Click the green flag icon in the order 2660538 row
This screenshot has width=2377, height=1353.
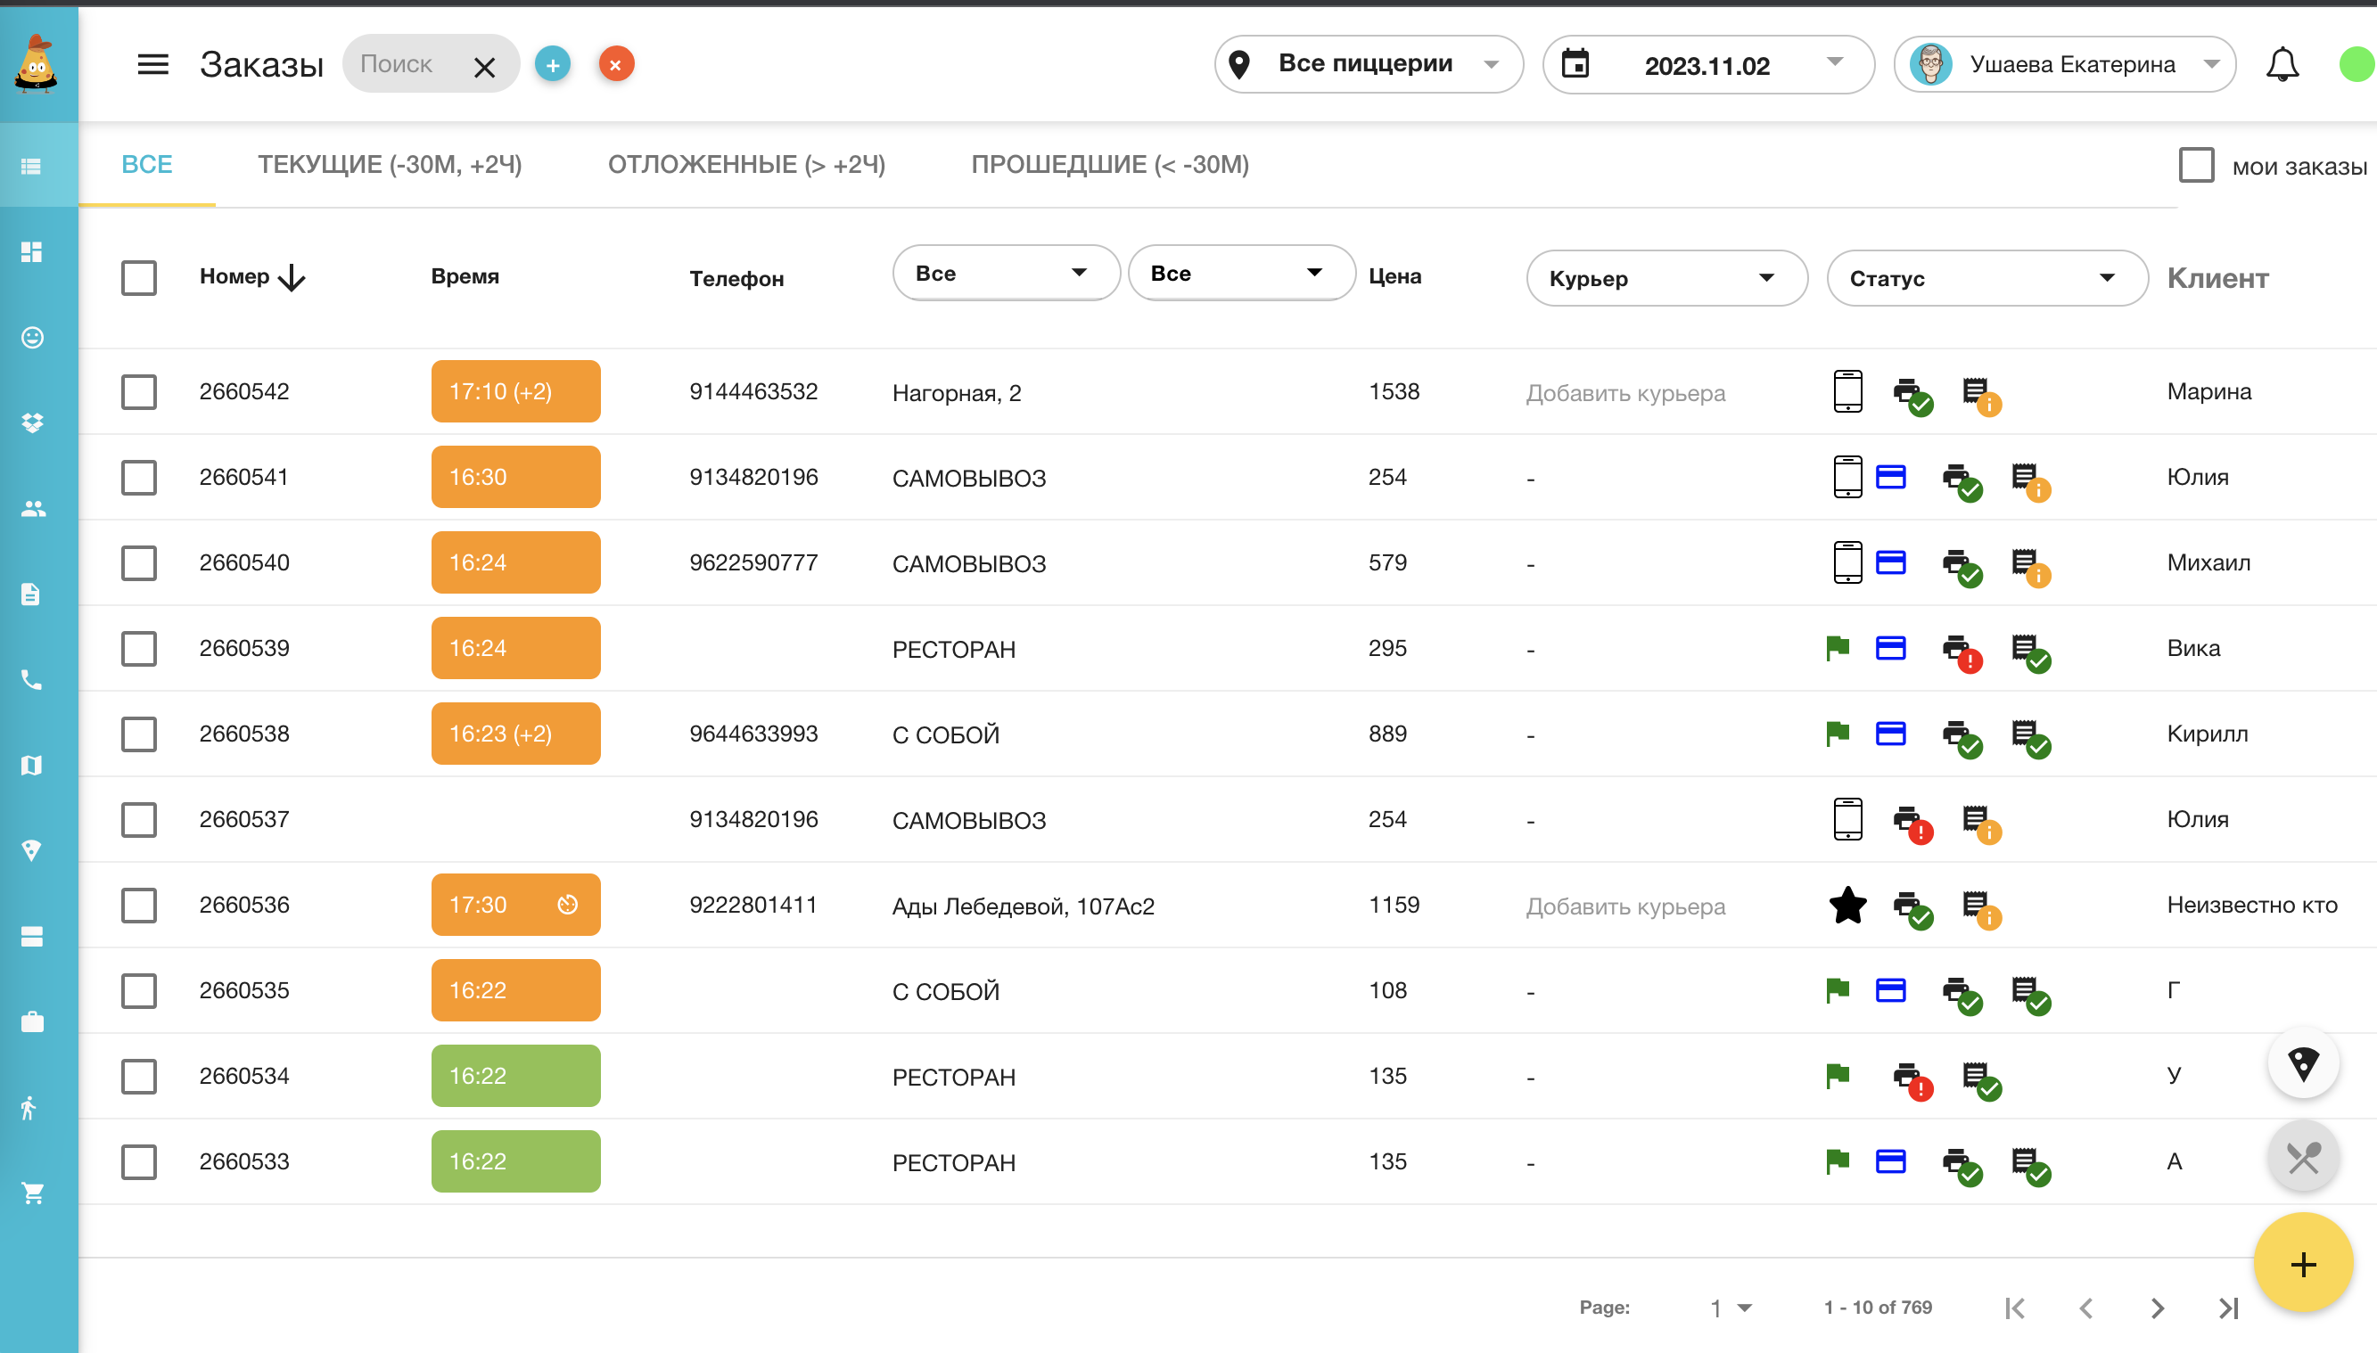click(1837, 734)
